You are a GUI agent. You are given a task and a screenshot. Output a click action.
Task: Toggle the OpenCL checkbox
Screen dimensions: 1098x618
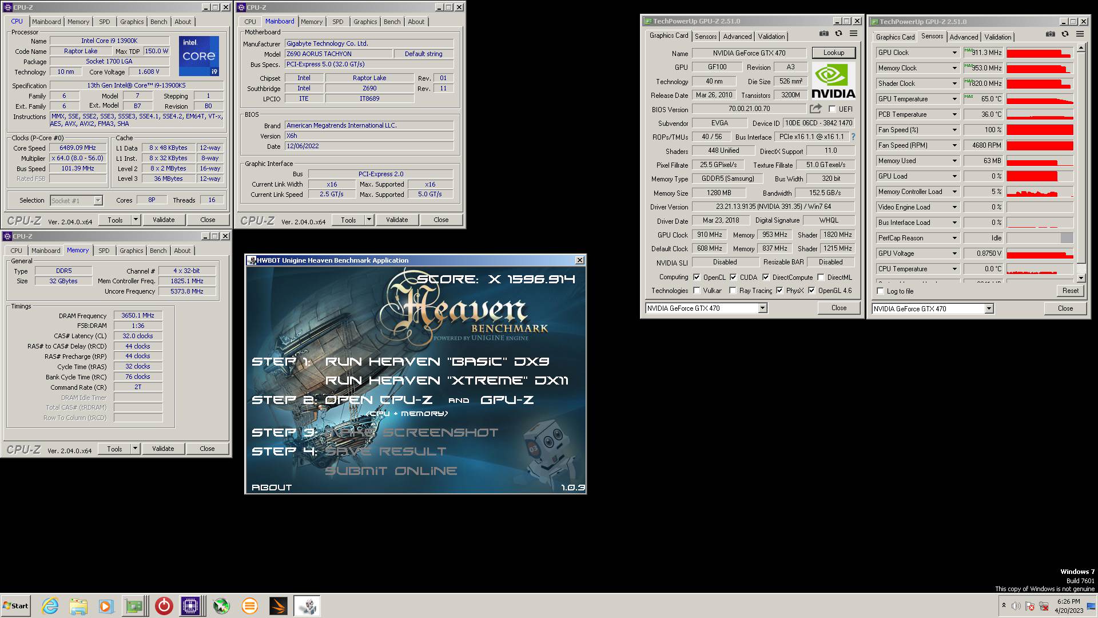[x=697, y=277]
